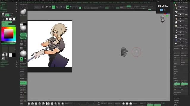This screenshot has height=106, width=190.
Task: Select the skin-colored head subtool in the list
Action: pyautogui.click(x=176, y=19)
